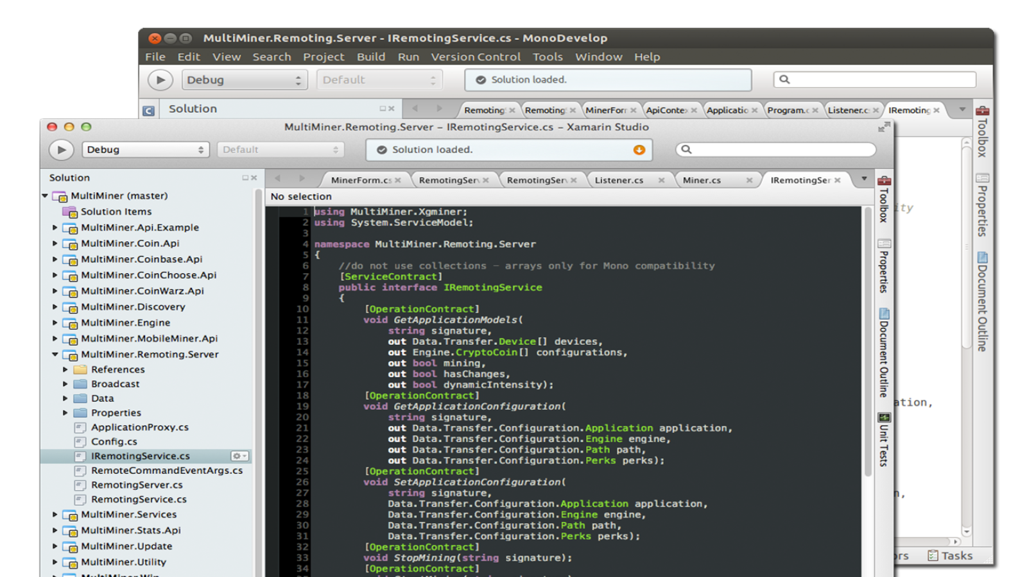The width and height of the screenshot is (1027, 577).
Task: Click the Run play button in MonoDevelop
Action: coord(160,80)
